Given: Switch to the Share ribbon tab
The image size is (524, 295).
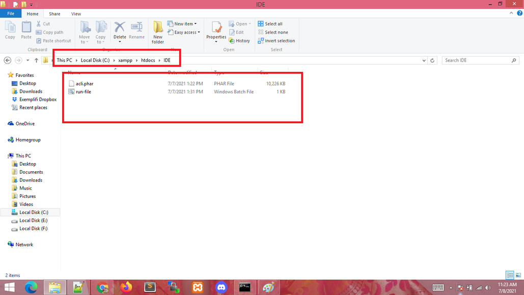Looking at the screenshot, I should 54,14.
